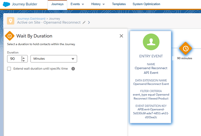Image resolution: width=201 pixels, height=136 pixels.
Task: Expand the History menu
Action: point(98,4)
